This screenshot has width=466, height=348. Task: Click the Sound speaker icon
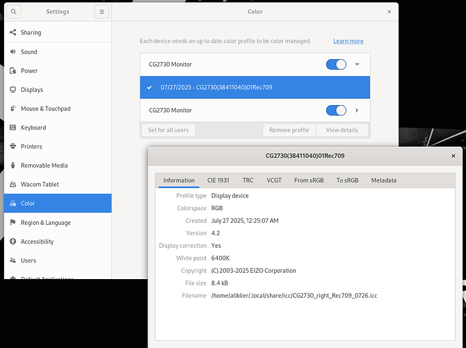(13, 52)
